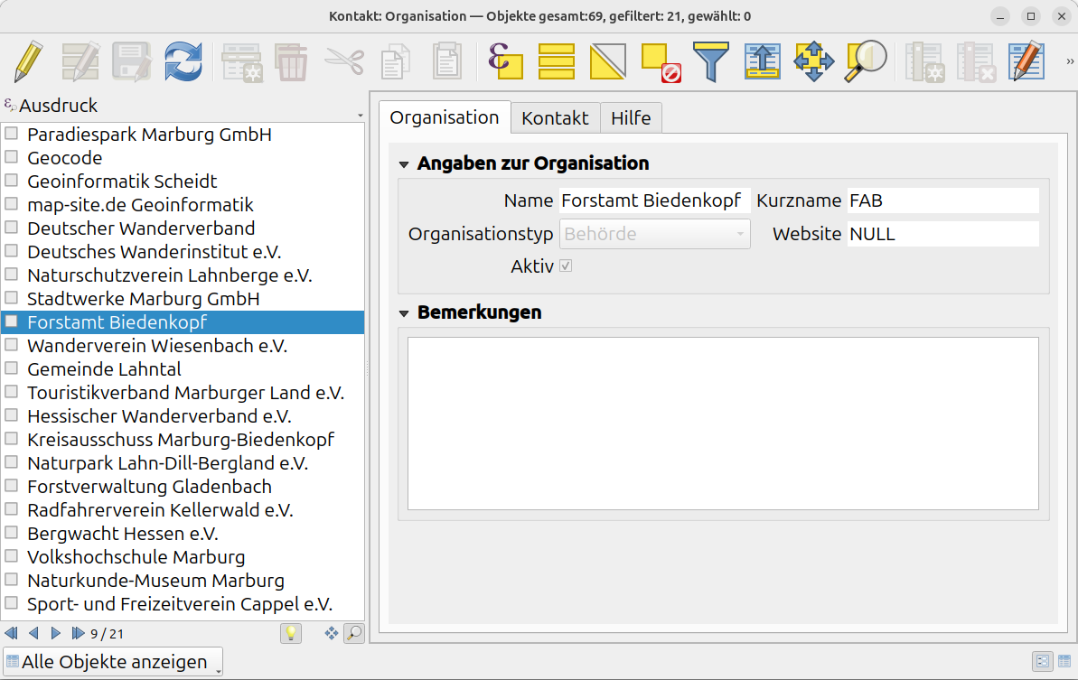
Task: Select Forstverwaltung Gladenbach entry
Action: pos(183,487)
